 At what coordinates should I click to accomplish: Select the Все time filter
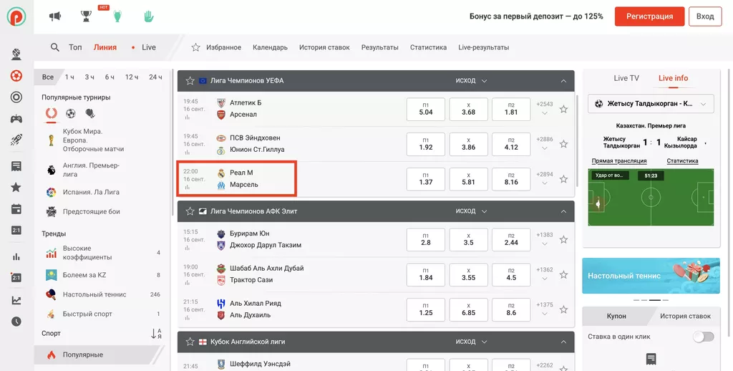pyautogui.click(x=48, y=77)
